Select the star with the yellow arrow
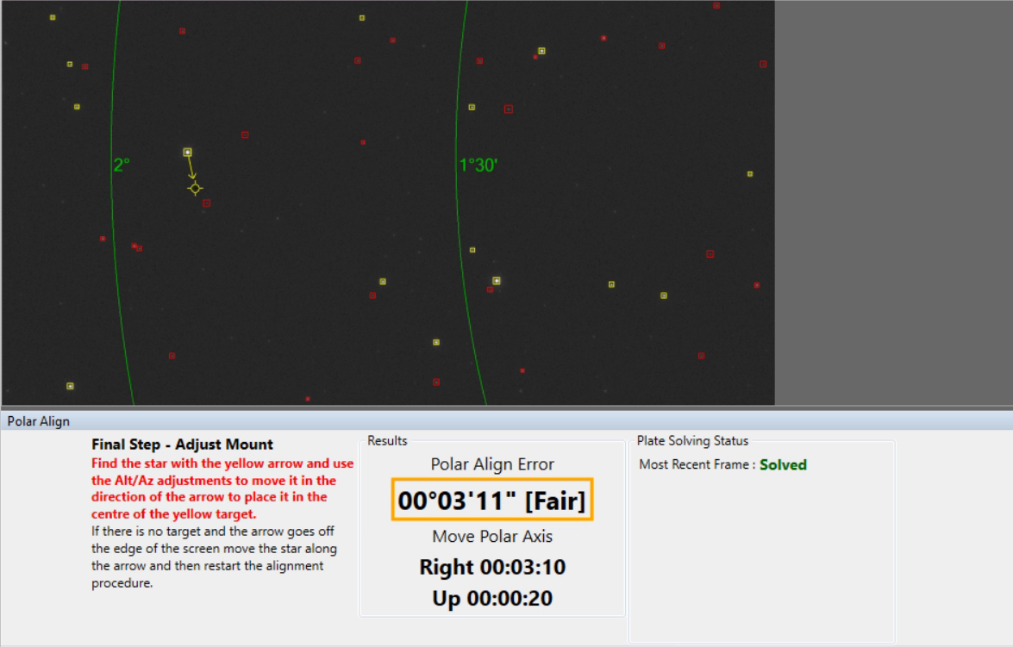 tap(187, 152)
